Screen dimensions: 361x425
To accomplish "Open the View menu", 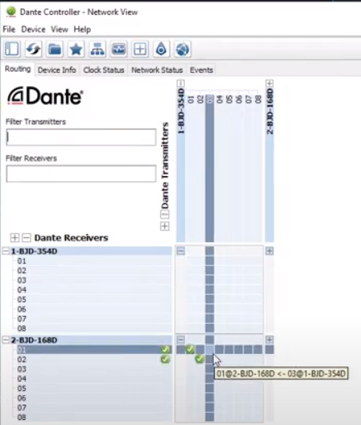I will [x=59, y=29].
